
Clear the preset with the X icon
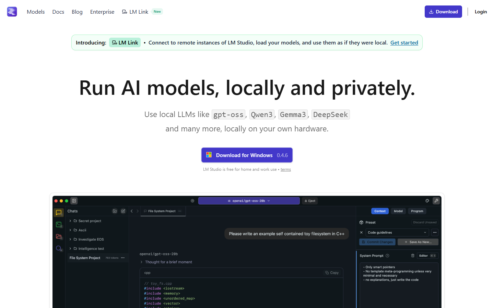361,232
